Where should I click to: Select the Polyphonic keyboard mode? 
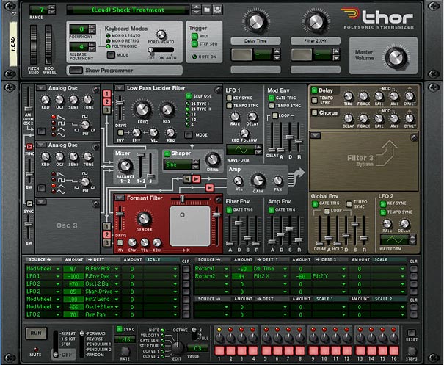(108, 46)
